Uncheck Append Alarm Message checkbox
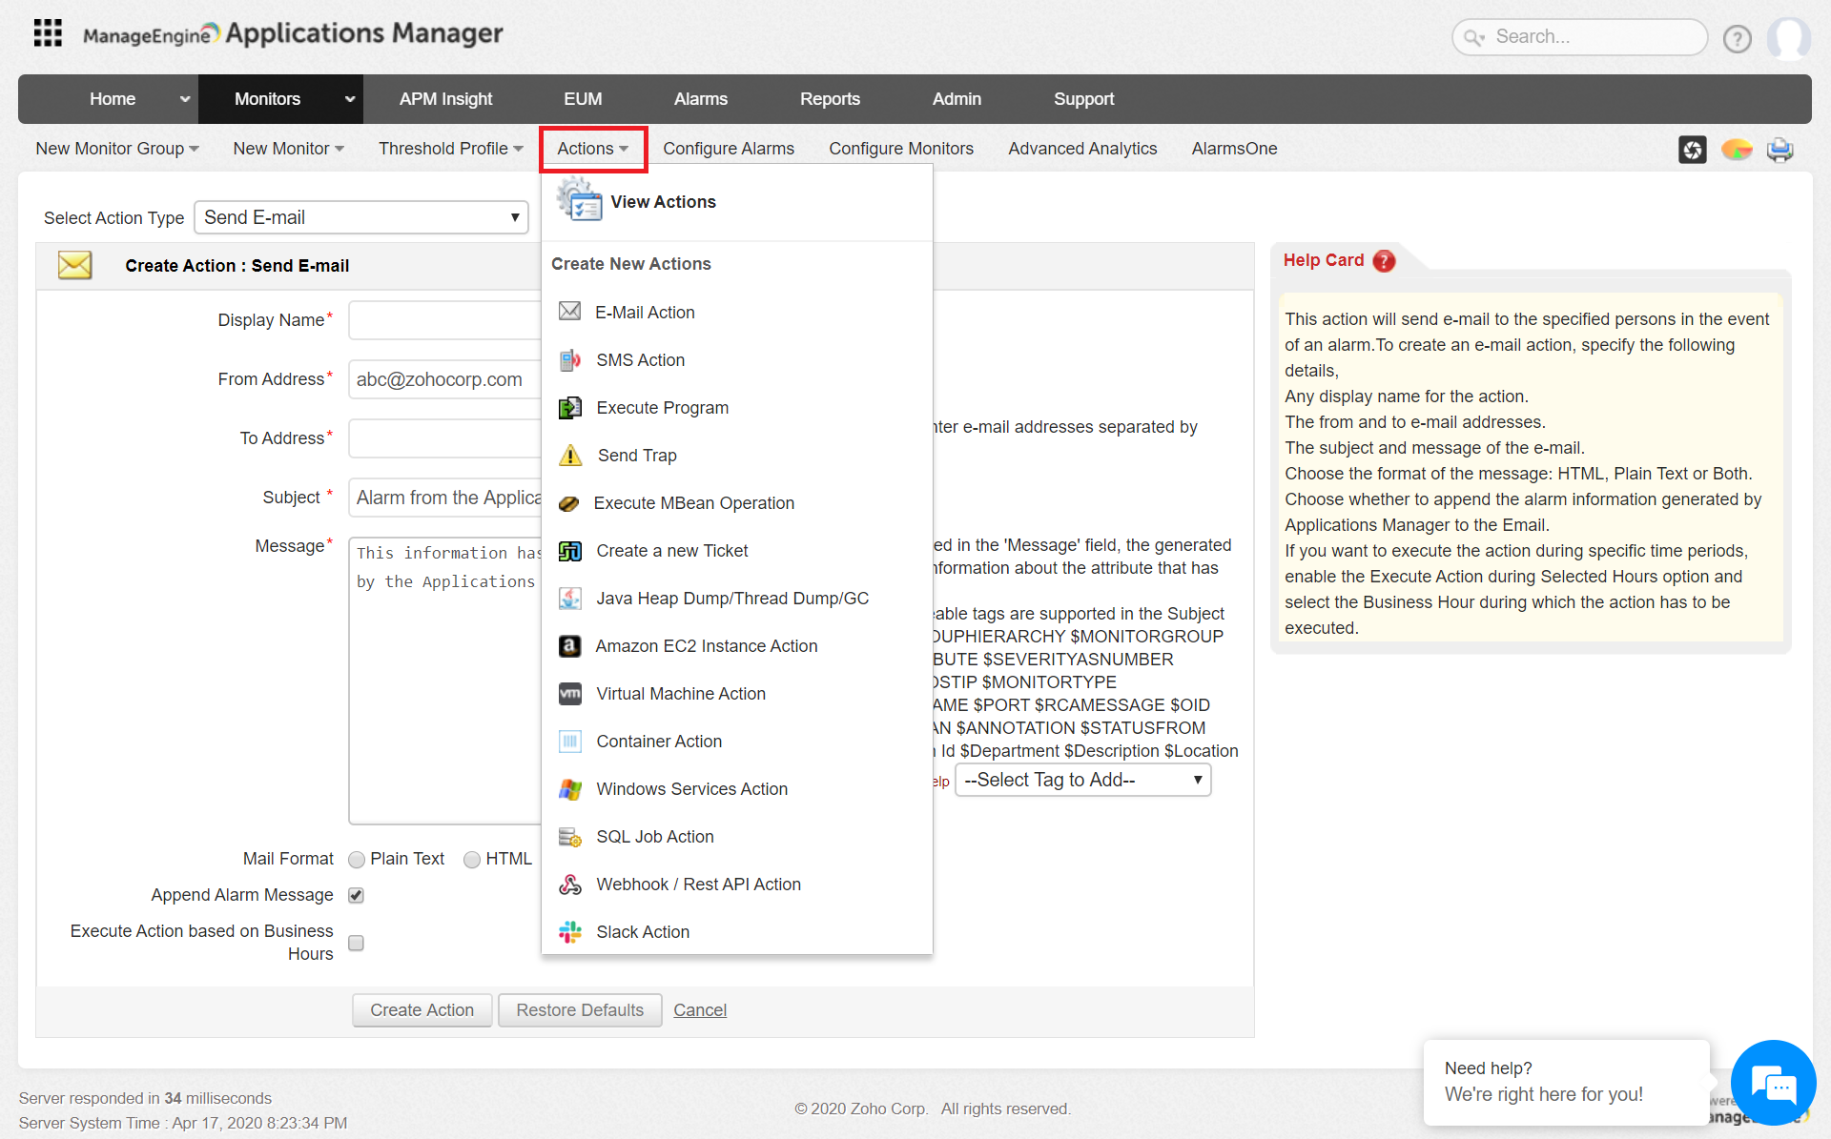1831x1139 pixels. pyautogui.click(x=357, y=895)
